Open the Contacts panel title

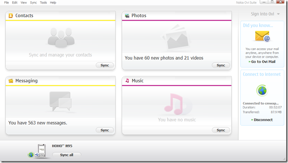pos(24,16)
